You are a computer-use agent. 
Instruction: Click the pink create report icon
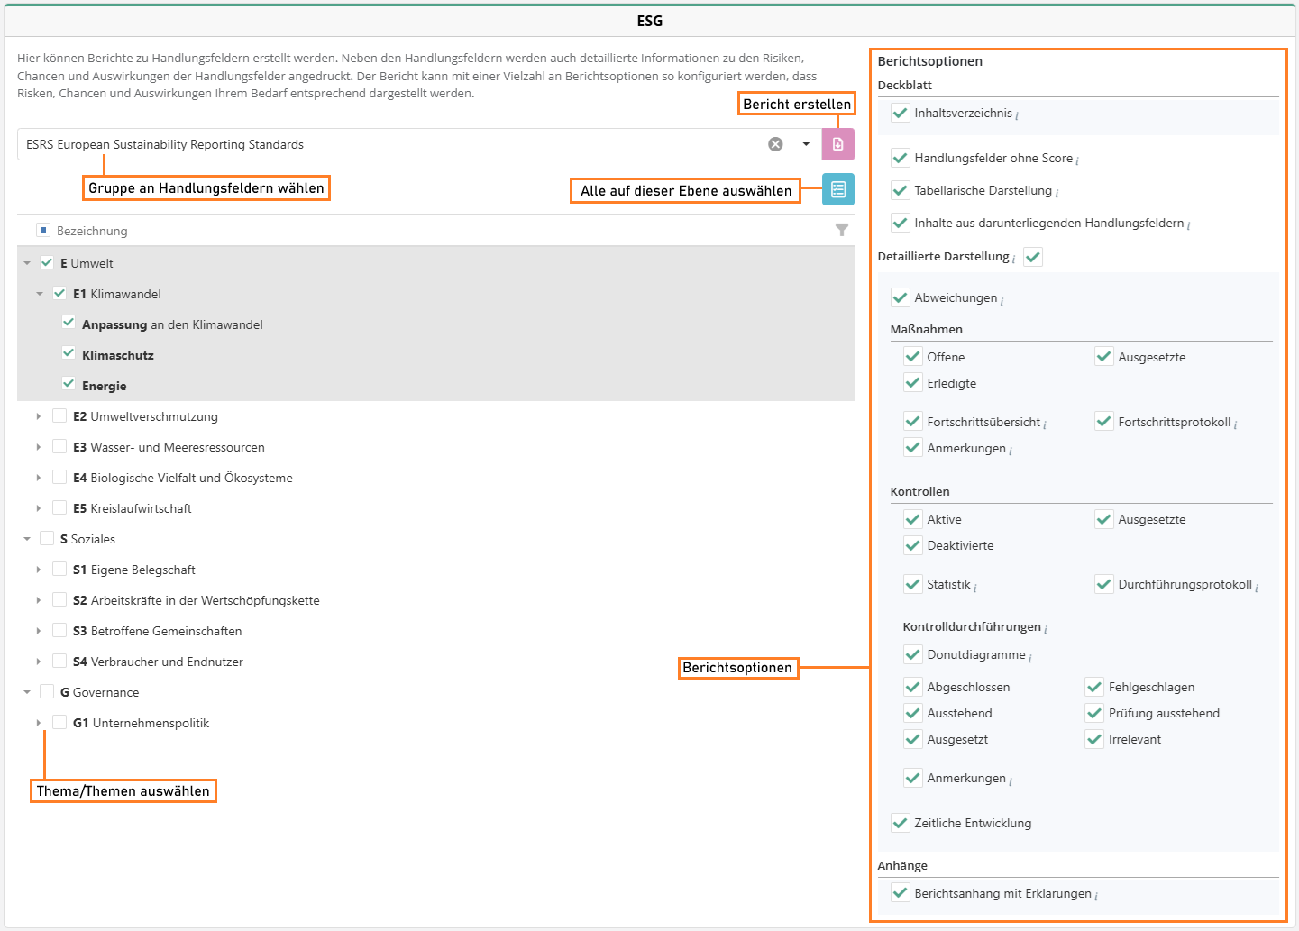click(x=837, y=144)
